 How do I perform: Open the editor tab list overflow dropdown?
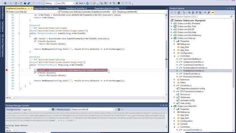(167, 8)
